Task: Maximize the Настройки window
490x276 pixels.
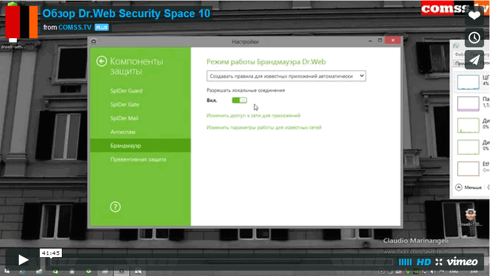Action: point(380,40)
